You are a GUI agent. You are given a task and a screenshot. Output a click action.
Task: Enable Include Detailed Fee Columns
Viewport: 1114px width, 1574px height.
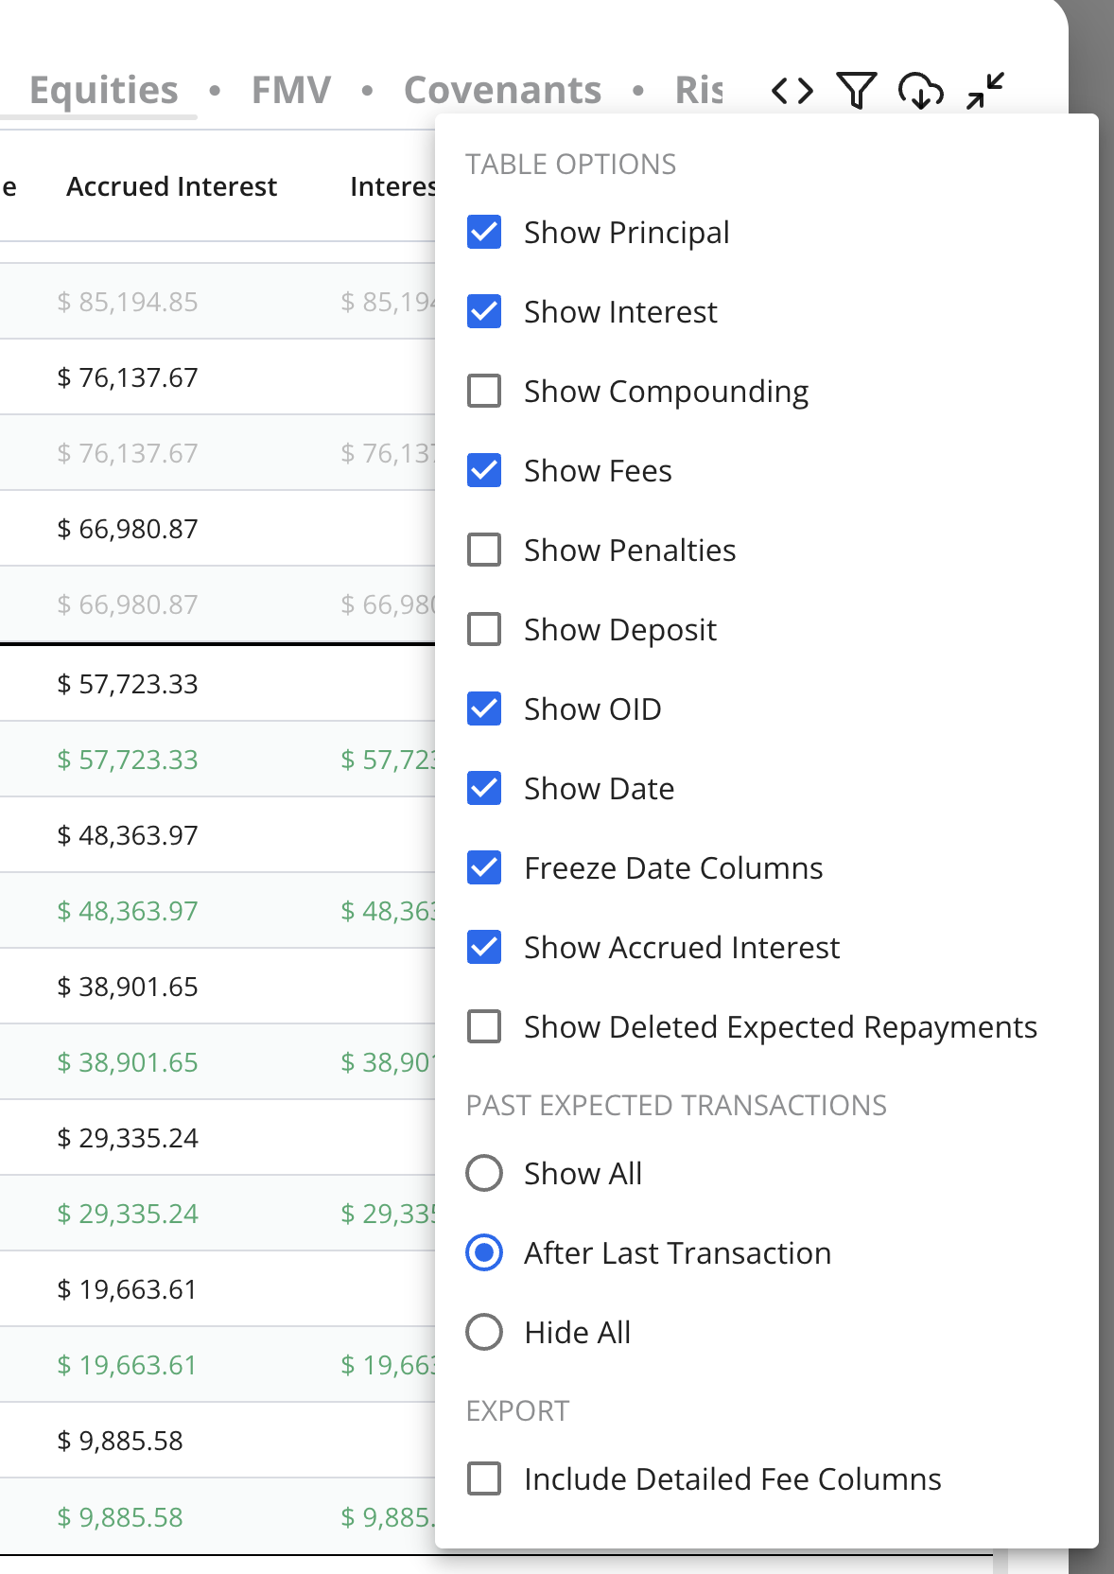[x=484, y=1478]
